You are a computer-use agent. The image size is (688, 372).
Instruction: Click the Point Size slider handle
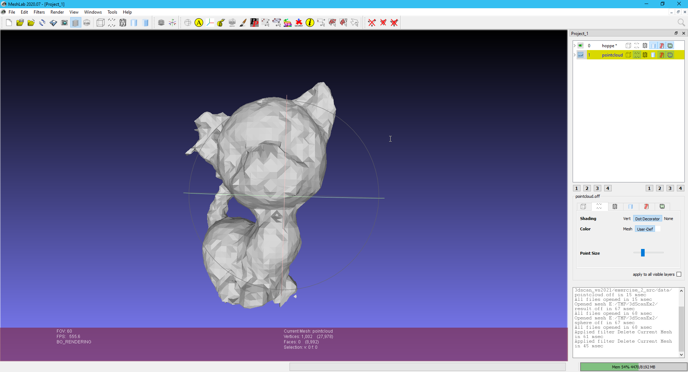643,253
